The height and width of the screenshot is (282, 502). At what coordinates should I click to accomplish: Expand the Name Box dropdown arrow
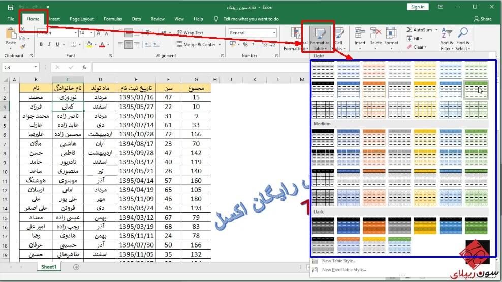point(36,67)
